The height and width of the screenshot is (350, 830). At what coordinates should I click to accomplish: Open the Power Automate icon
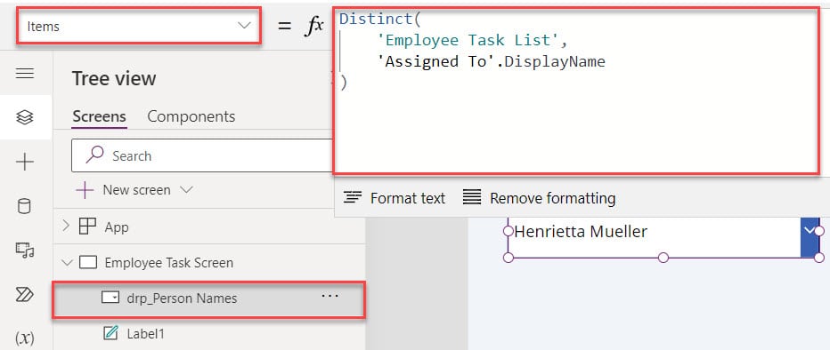click(x=25, y=294)
